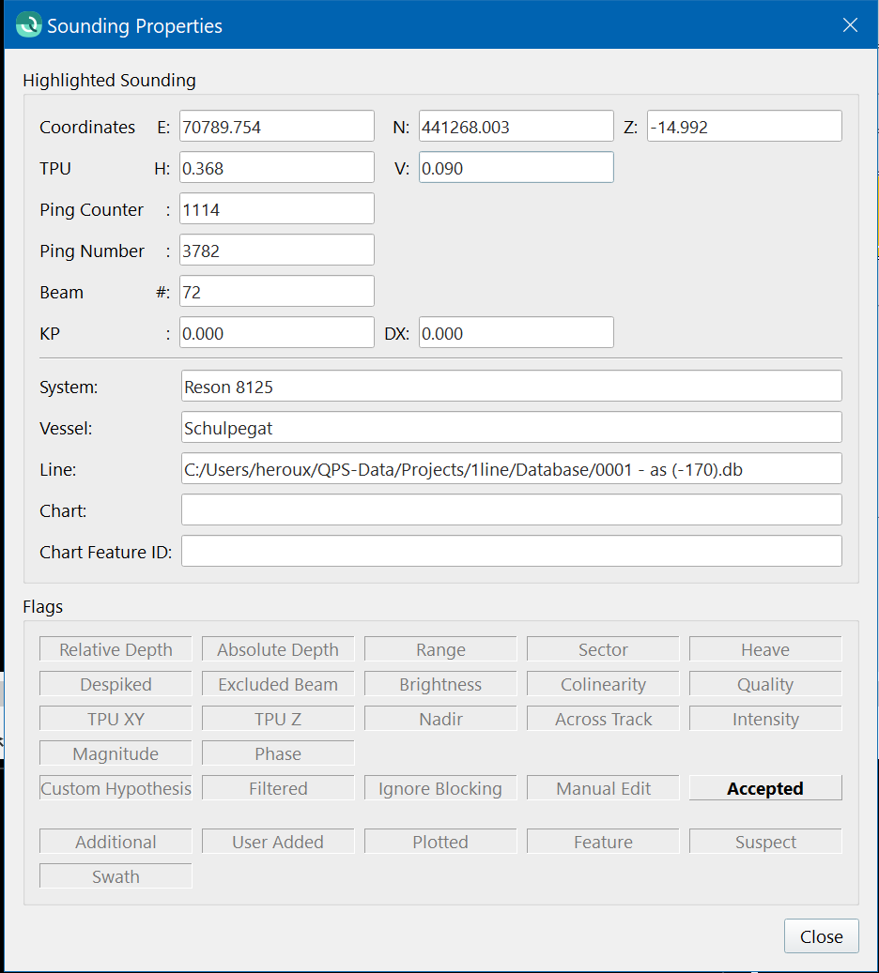Click the TPU Z flag button
Screen dimensions: 879x973
click(278, 719)
